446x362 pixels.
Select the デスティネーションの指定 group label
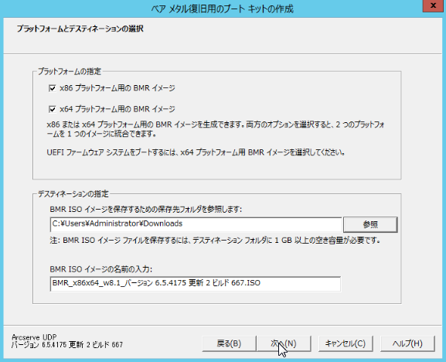[x=73, y=194]
